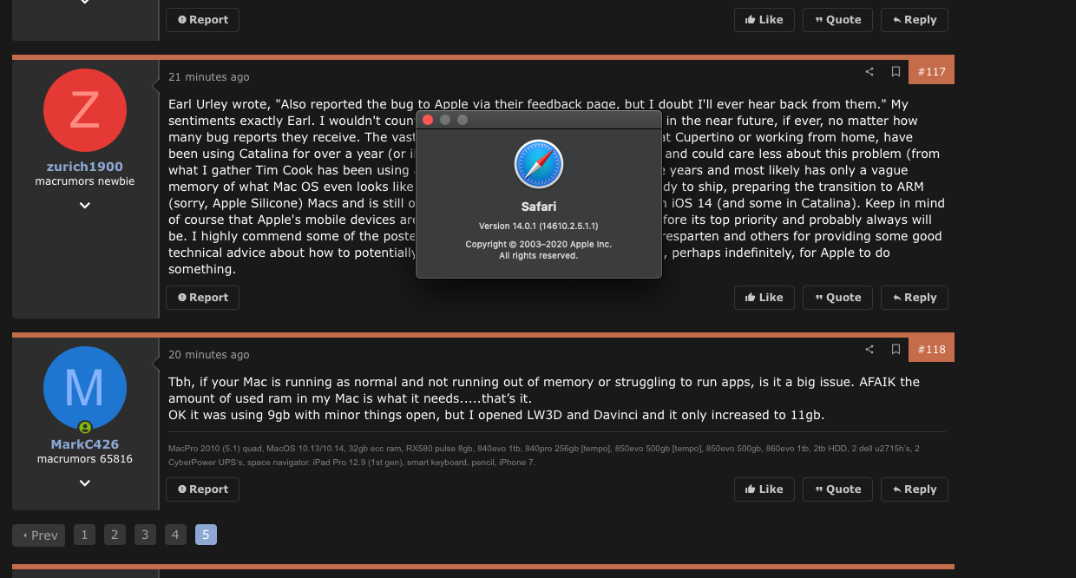
Task: Quote MarkC426's post #118
Action: (837, 489)
